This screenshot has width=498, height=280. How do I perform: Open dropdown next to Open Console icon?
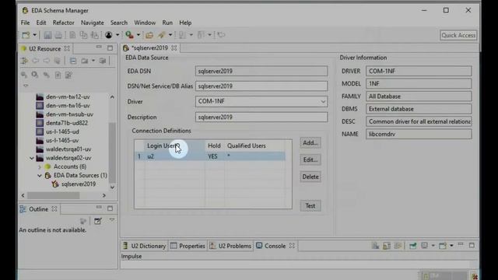tap(451, 246)
